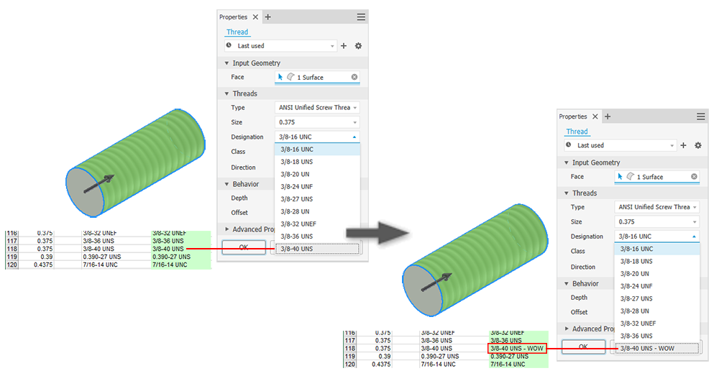Expand Advanced Properties in right panel
This screenshot has height=376, width=719.
coord(567,329)
